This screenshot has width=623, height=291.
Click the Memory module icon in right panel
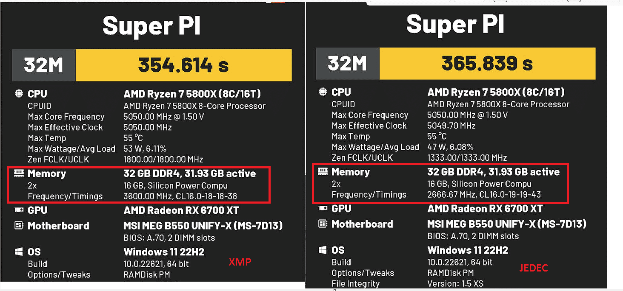click(323, 171)
